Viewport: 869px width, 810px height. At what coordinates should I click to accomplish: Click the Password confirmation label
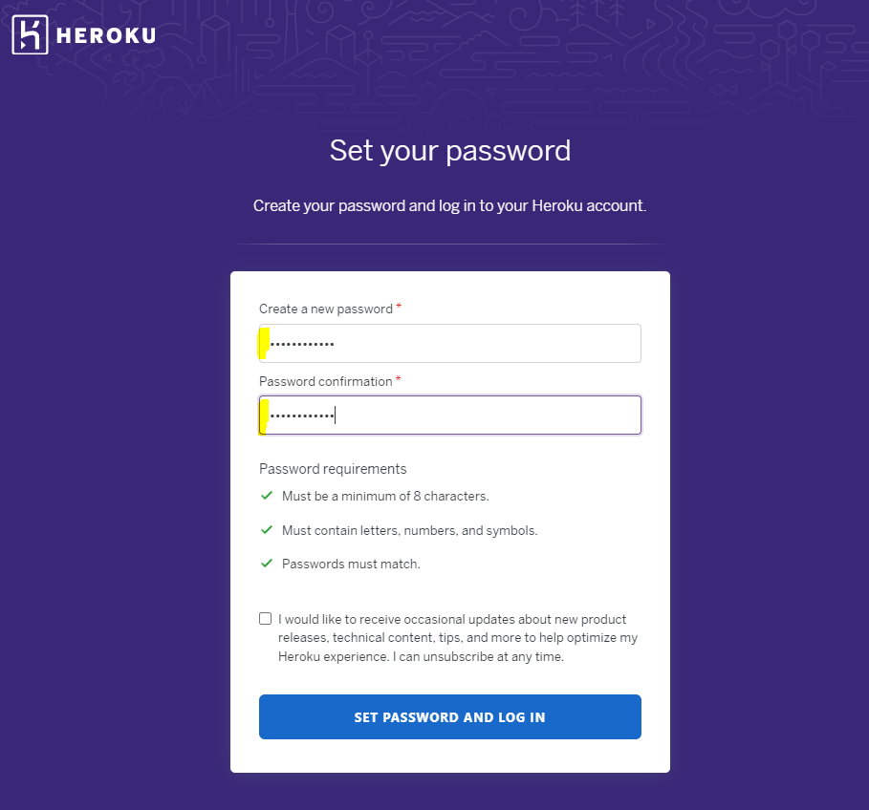click(x=326, y=381)
